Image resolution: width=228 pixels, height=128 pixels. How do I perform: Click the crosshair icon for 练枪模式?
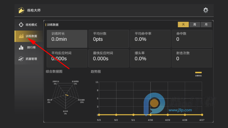click(21, 25)
